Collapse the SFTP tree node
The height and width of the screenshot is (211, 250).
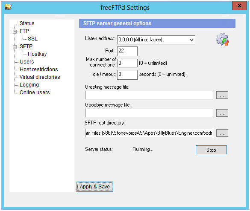pos(15,47)
